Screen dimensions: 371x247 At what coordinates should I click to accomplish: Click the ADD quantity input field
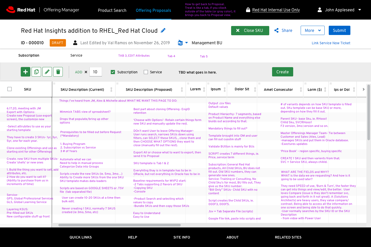click(96, 72)
